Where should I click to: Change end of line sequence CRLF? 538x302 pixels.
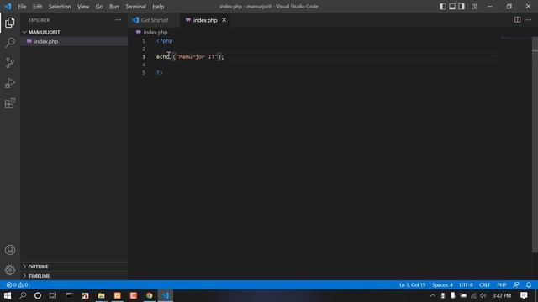click(x=485, y=285)
